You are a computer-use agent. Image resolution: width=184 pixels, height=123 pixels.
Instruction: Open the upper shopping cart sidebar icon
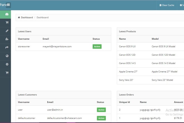7,22
